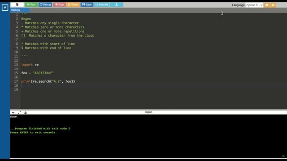287x161 pixels.
Task: Beautify the source code
Action: 102,4
